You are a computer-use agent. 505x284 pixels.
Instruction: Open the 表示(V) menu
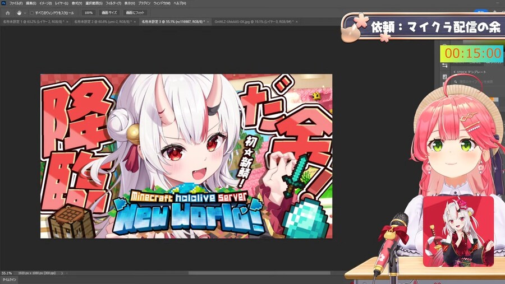click(x=130, y=3)
